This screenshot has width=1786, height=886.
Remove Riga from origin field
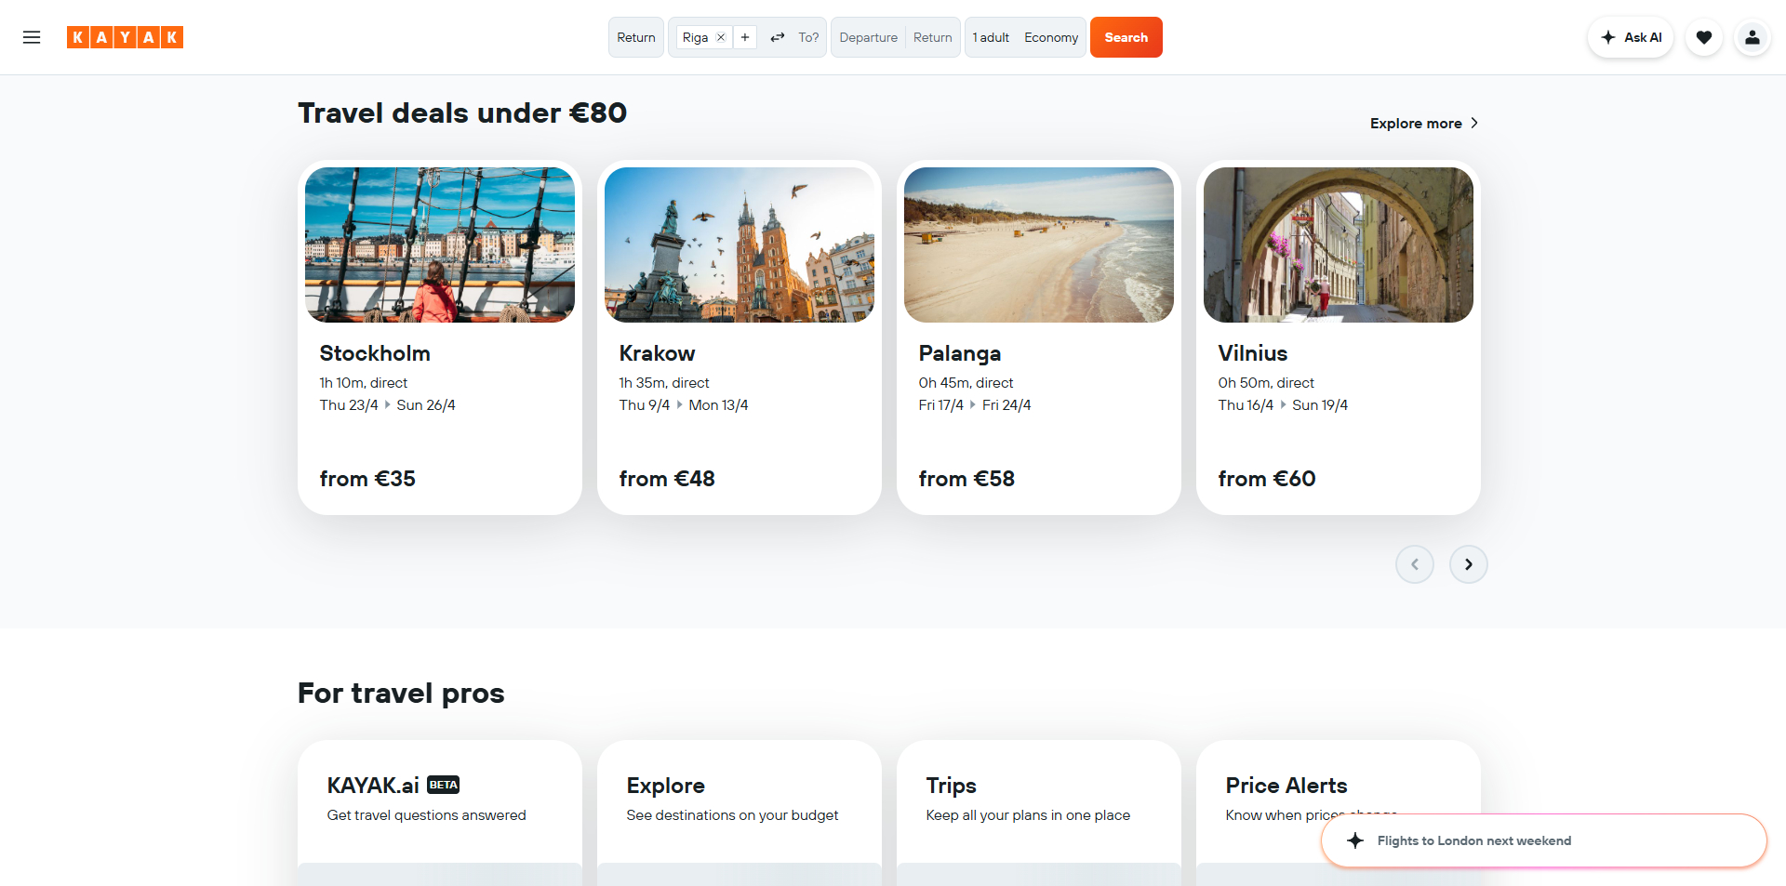click(720, 37)
